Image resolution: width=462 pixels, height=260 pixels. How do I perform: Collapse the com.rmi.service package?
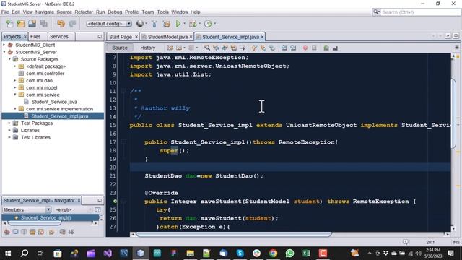coord(15,95)
